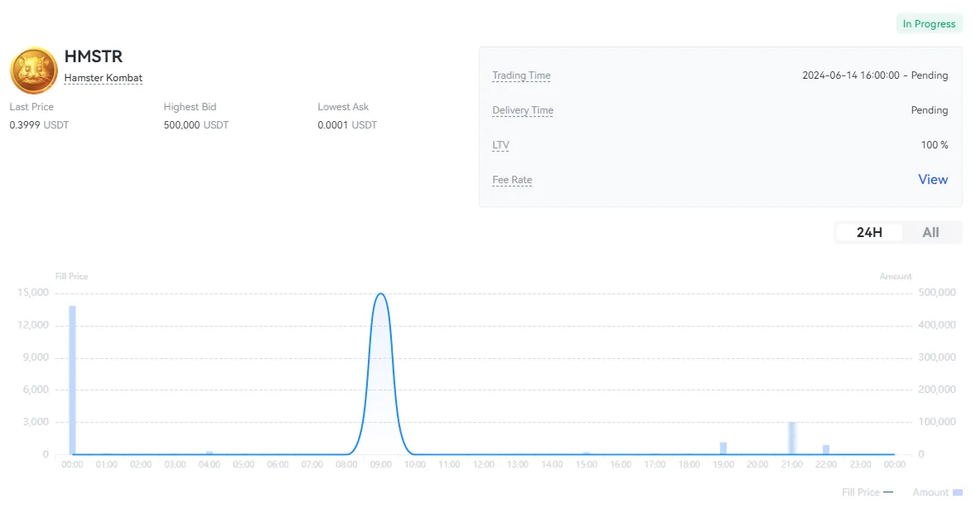Click the lowest ask 0.0001 USDT

point(347,124)
